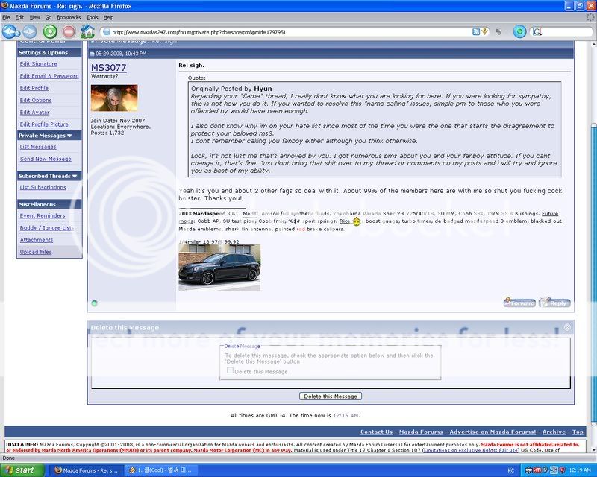Open the Edit Options link
The image size is (597, 477).
(x=36, y=101)
